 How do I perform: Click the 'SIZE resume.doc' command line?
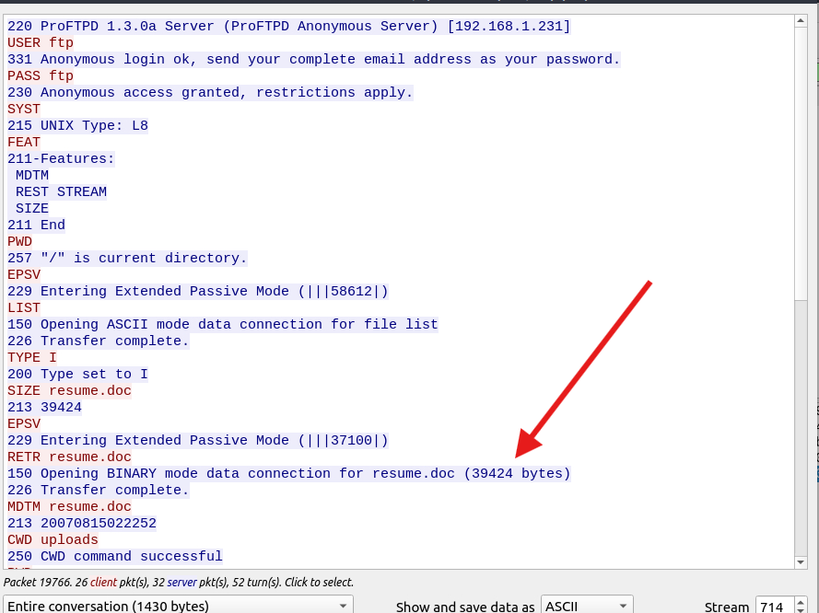(69, 391)
